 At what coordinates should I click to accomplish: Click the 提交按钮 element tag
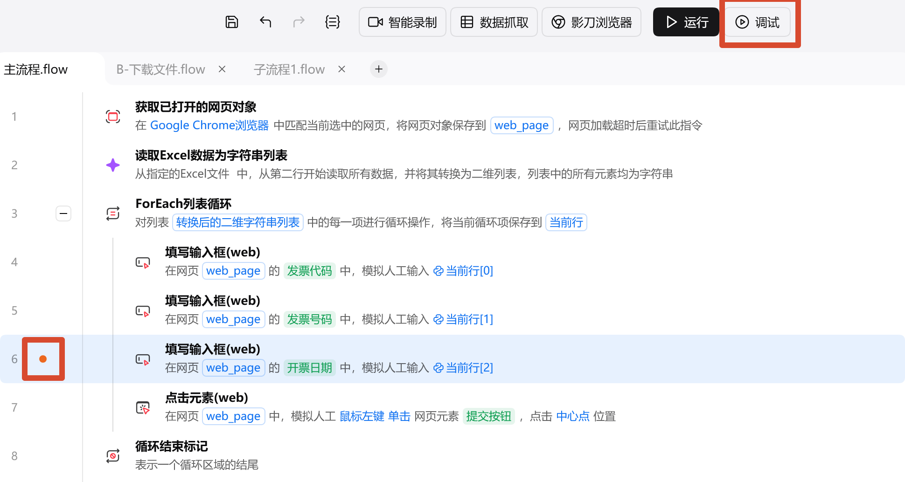pos(489,416)
